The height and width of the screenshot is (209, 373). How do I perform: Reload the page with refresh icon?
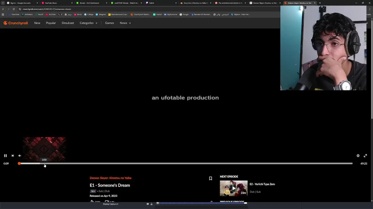tap(13, 9)
